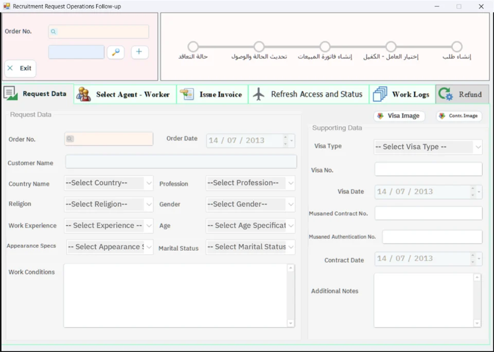Click the Work Conditions text area

click(x=175, y=295)
